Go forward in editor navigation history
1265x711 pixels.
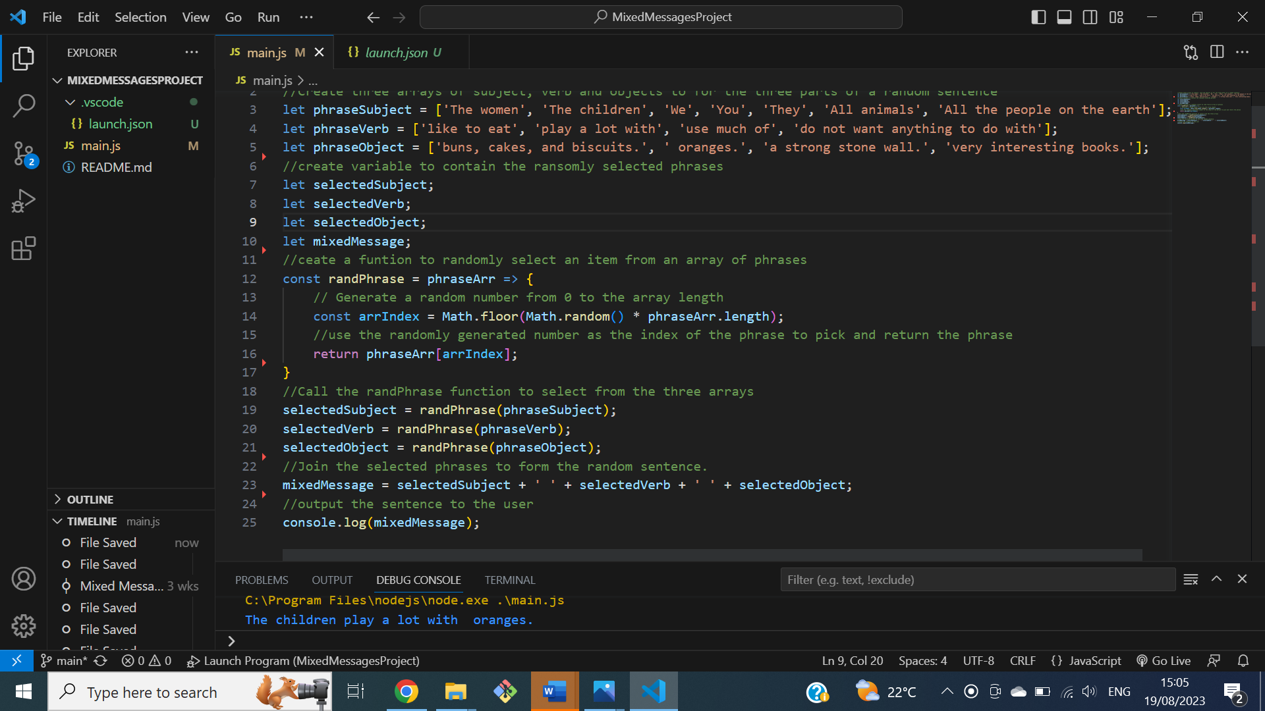tap(399, 17)
